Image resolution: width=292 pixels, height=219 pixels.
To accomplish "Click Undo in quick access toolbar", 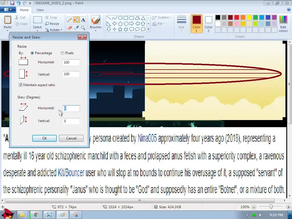I will pos(19,3).
